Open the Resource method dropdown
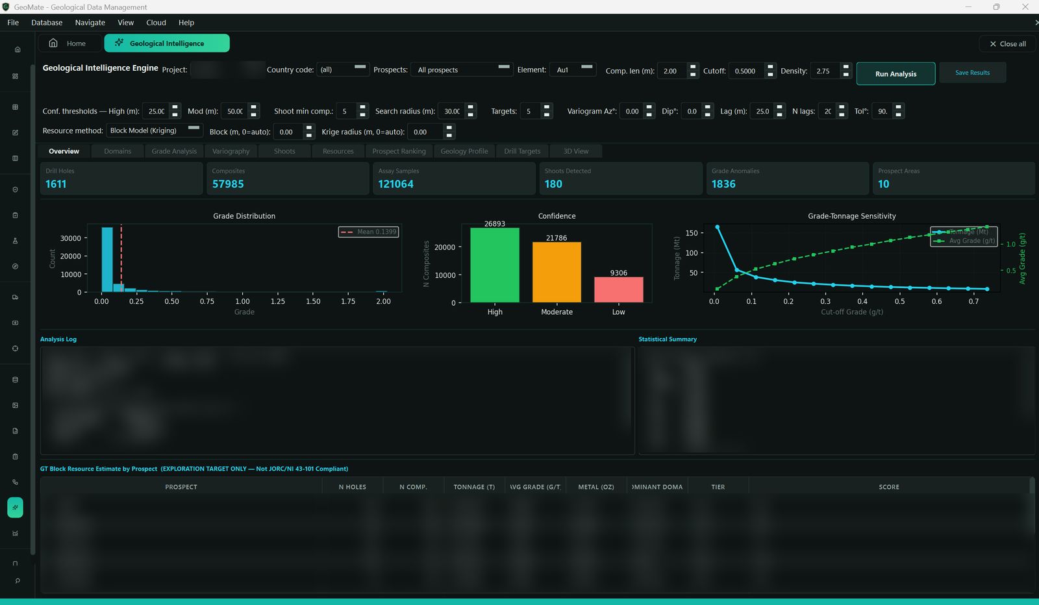Viewport: 1039px width, 605px height. (x=155, y=130)
